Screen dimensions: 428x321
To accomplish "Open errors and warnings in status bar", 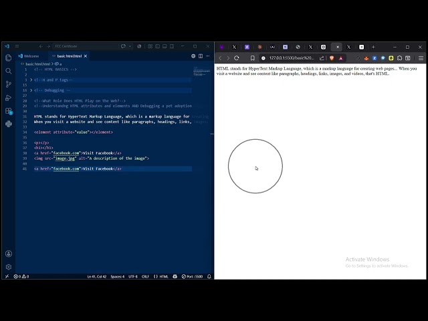I will pos(21,276).
